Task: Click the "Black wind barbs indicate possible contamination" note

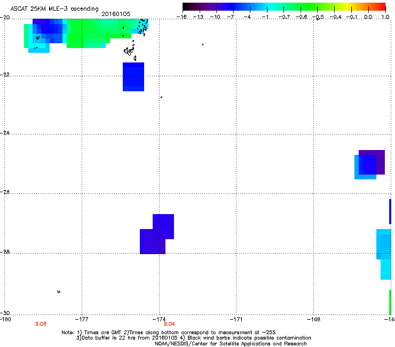Action: 249,338
